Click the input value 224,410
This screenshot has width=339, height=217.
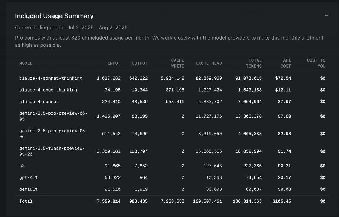pos(111,102)
